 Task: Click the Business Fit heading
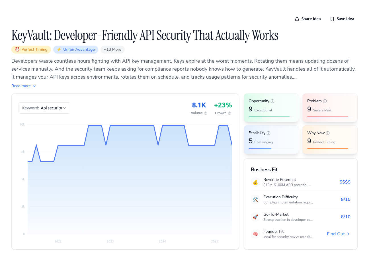264,170
